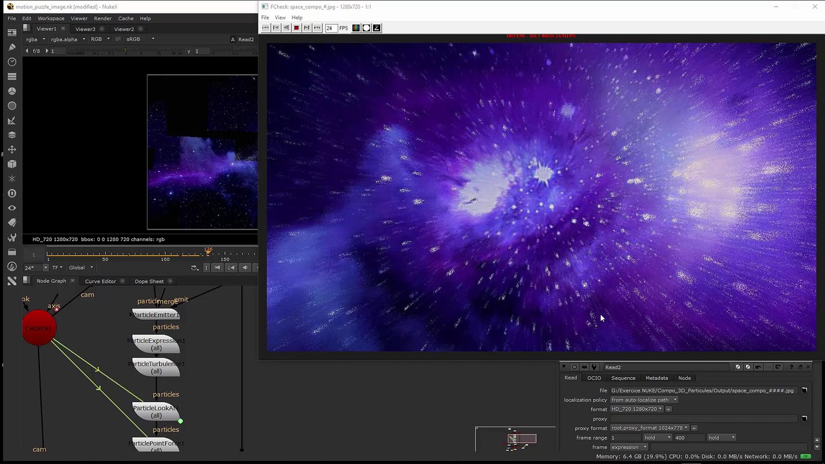
Task: Select the ParticleTurbulence1 node
Action: pos(156,367)
